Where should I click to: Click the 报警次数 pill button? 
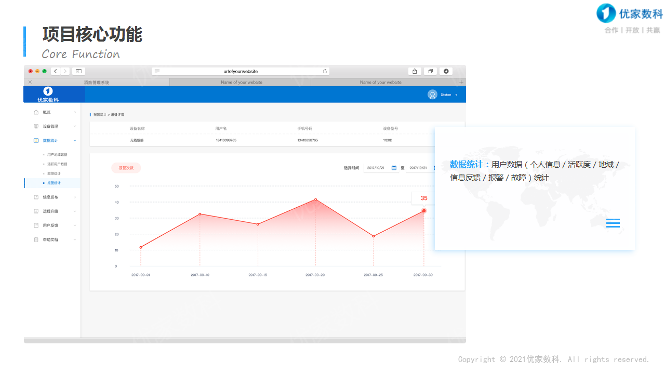(x=126, y=168)
